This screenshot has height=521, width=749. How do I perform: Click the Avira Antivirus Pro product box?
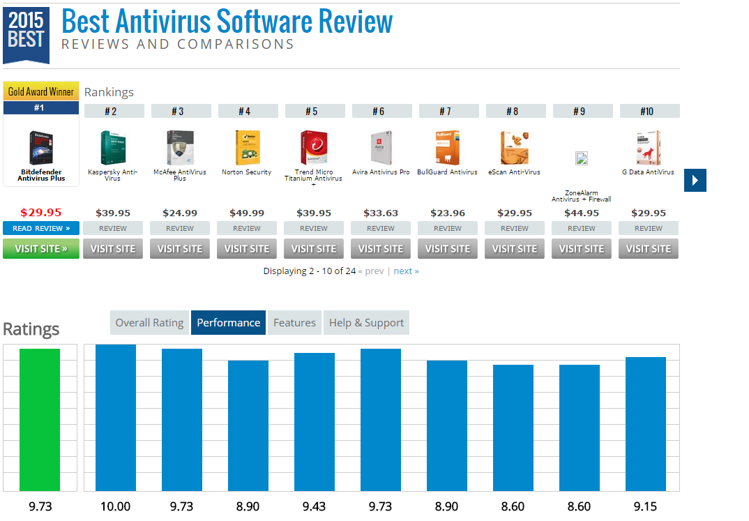tap(381, 148)
